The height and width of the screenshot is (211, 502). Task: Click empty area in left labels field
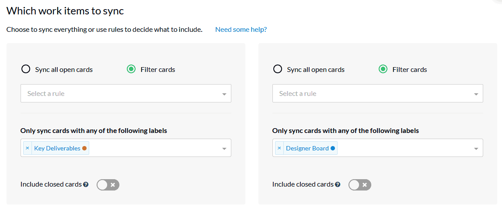click(153, 148)
